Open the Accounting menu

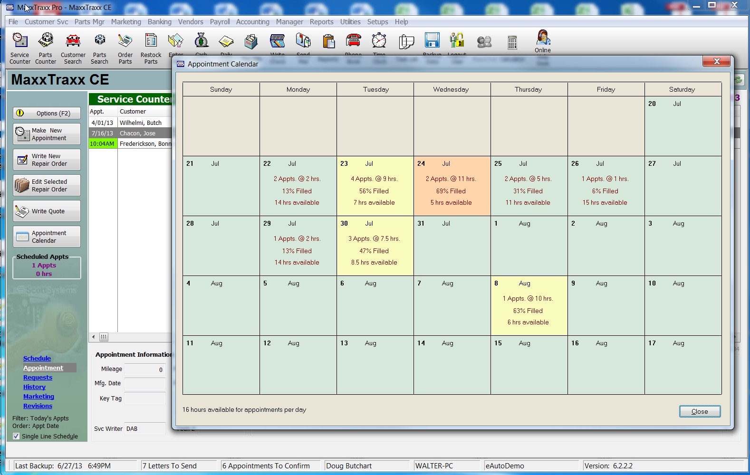tap(253, 22)
